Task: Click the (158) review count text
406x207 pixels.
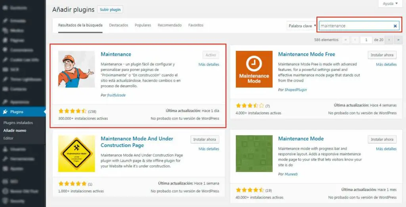Action: tap(92, 111)
